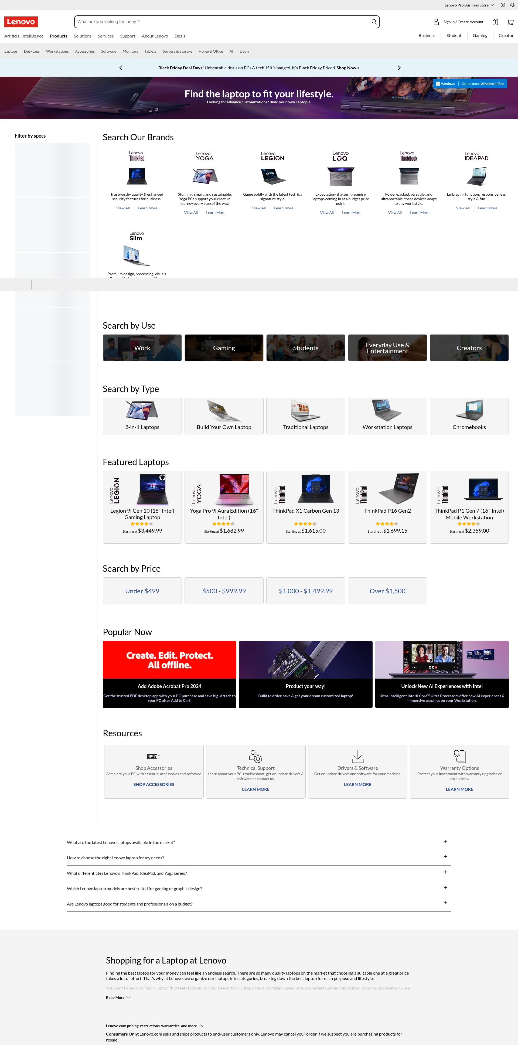Screen dimensions: 518x1045
Task: Click the search magnifier icon
Action: pyautogui.click(x=374, y=22)
